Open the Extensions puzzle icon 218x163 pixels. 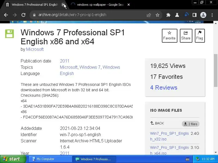[x=168, y=15]
